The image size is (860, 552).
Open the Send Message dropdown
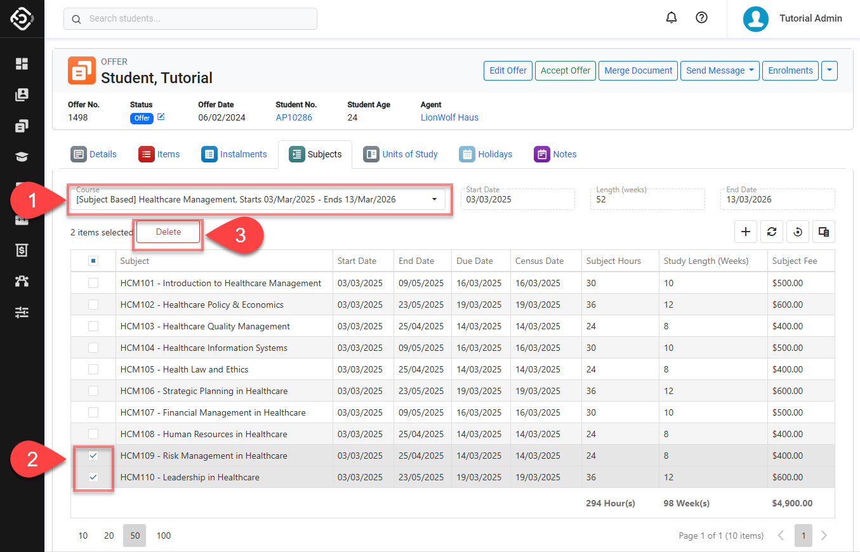pyautogui.click(x=720, y=70)
